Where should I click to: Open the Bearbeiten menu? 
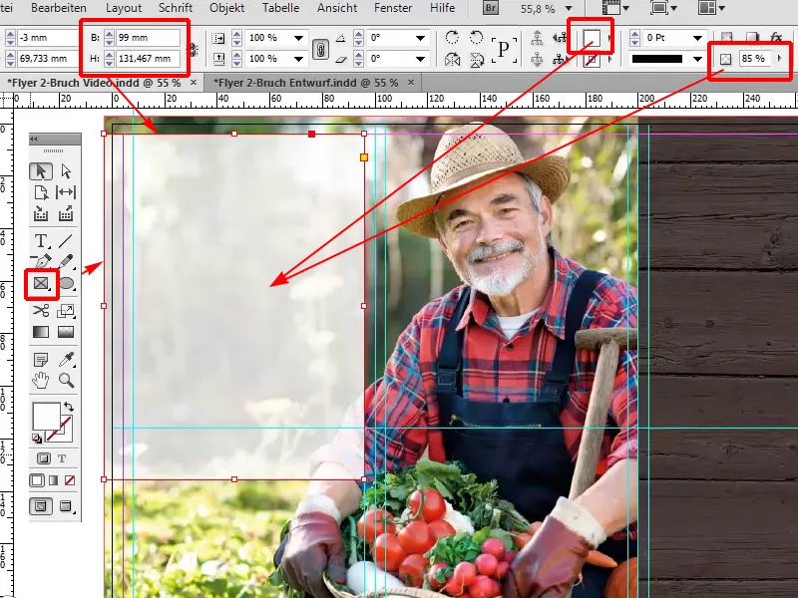[x=59, y=8]
